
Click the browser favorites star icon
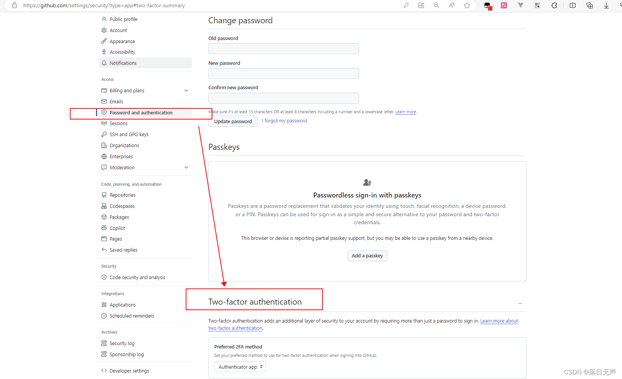tap(467, 5)
